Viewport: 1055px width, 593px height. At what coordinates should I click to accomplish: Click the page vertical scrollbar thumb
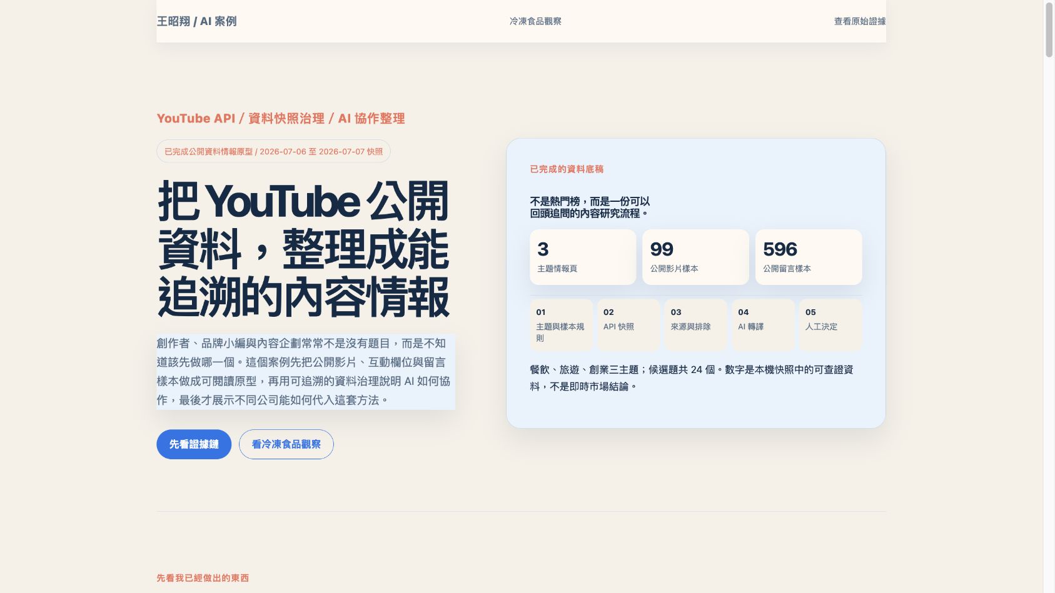tap(1049, 30)
